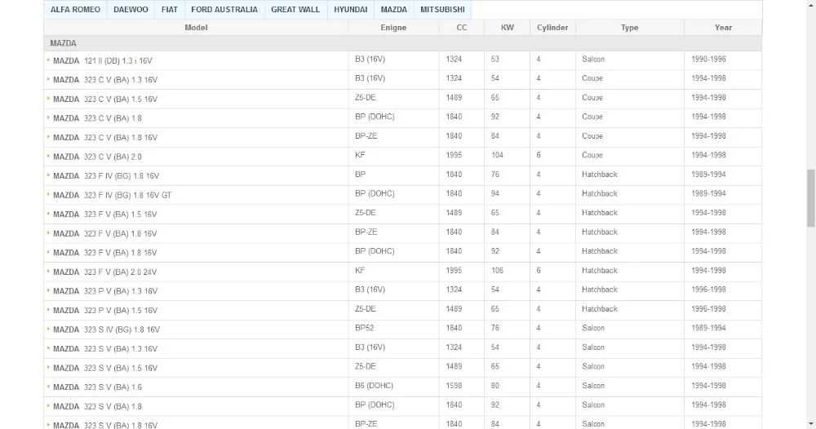
Task: Select the FIAT tab
Action: (169, 10)
